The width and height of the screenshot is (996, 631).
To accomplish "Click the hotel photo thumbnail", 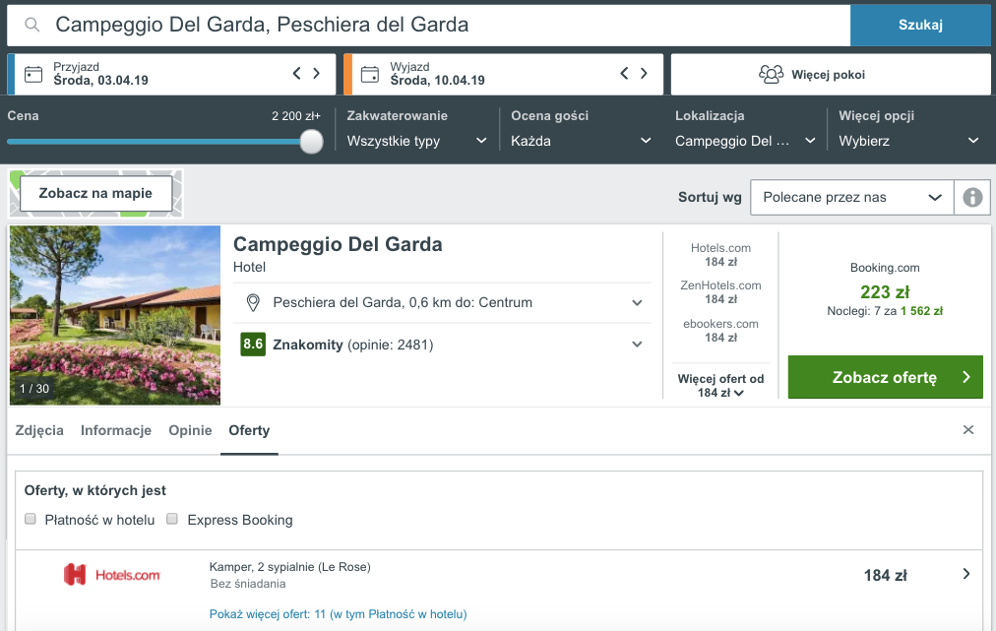I will tap(115, 315).
